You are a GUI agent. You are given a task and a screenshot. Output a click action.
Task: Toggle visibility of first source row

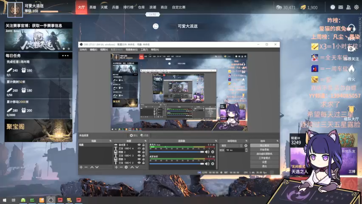[139, 145]
